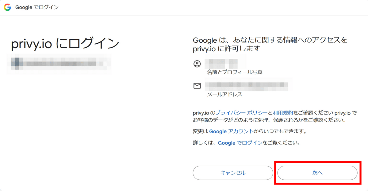Click the privy.io にログイン heading

click(x=65, y=44)
